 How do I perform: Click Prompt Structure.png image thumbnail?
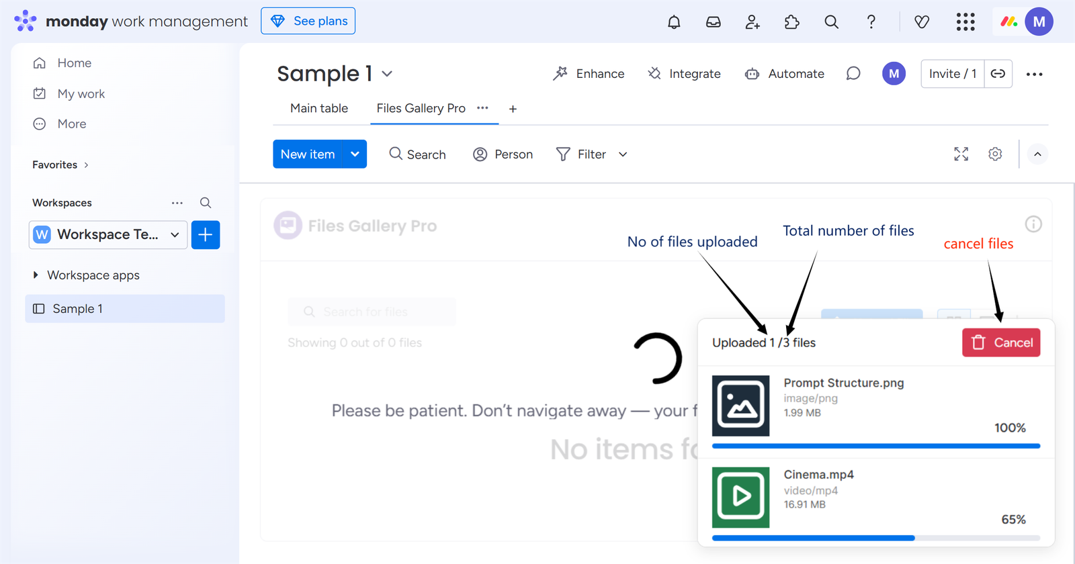(740, 406)
